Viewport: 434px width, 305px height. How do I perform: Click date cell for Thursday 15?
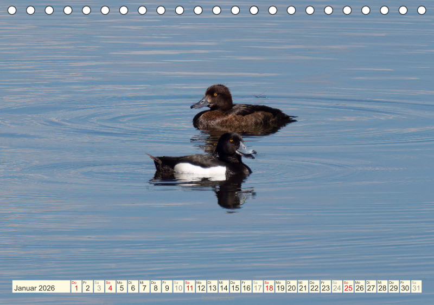pyautogui.click(x=235, y=287)
